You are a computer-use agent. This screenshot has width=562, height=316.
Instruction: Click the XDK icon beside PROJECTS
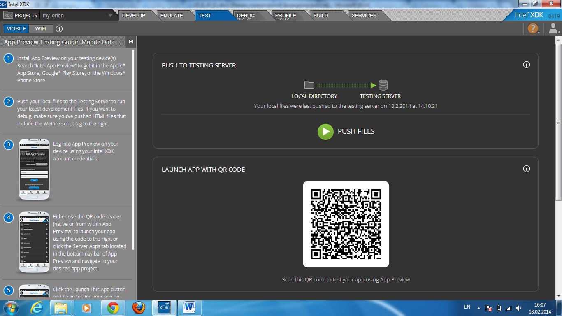pyautogui.click(x=8, y=15)
